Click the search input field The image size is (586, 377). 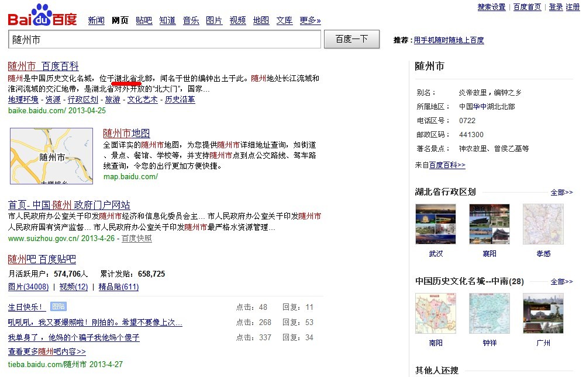[164, 39]
